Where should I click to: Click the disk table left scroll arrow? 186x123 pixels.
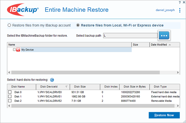click(9, 106)
